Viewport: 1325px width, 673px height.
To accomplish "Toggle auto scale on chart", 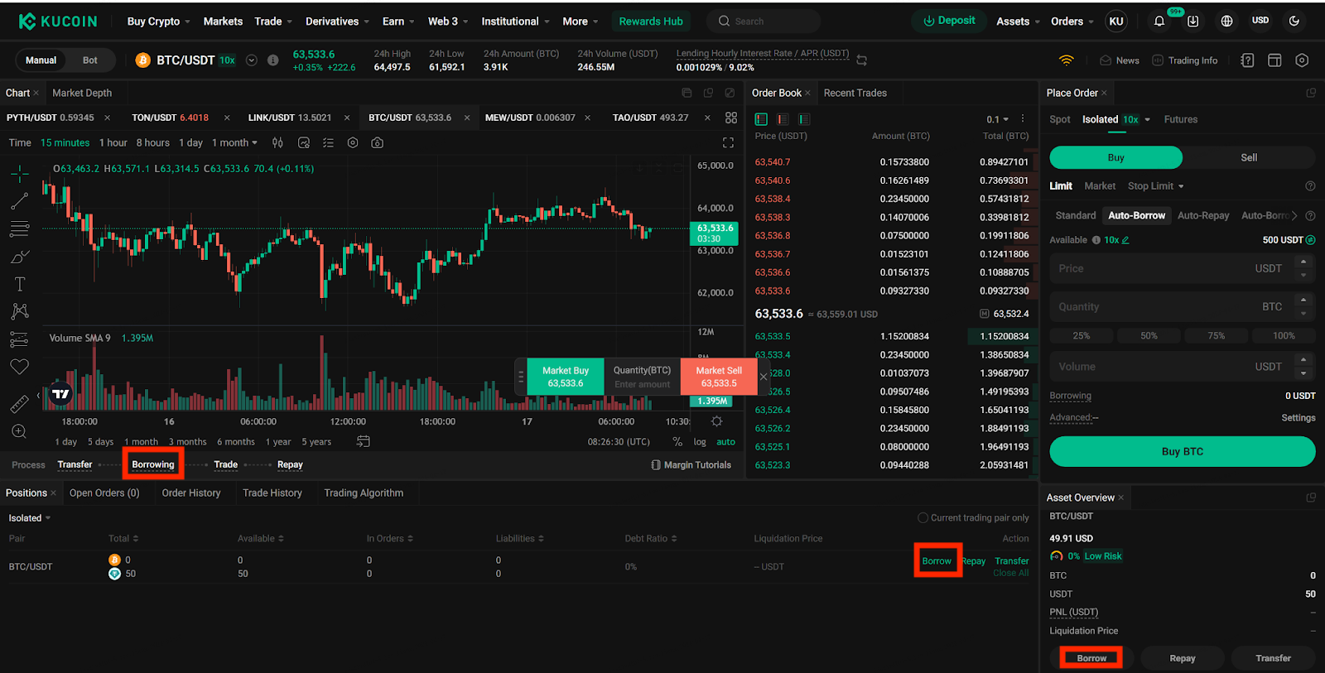I will pos(726,442).
